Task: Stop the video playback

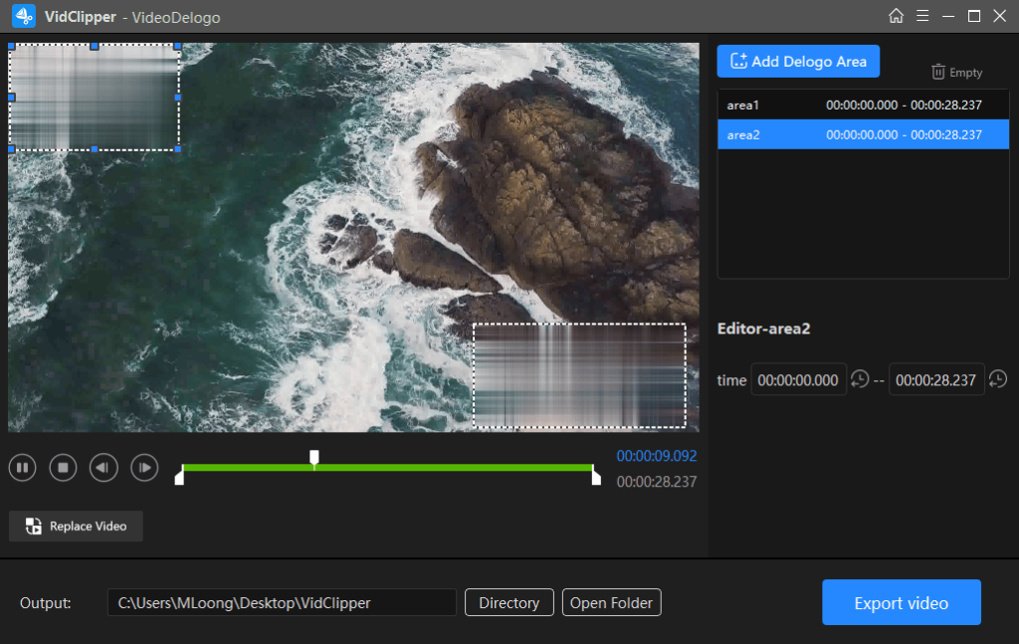Action: [x=63, y=467]
